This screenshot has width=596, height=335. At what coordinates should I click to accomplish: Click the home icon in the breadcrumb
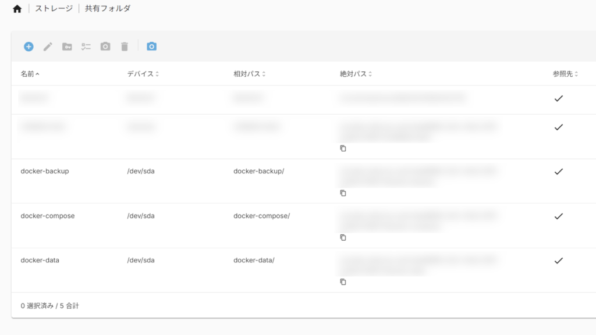(x=17, y=9)
